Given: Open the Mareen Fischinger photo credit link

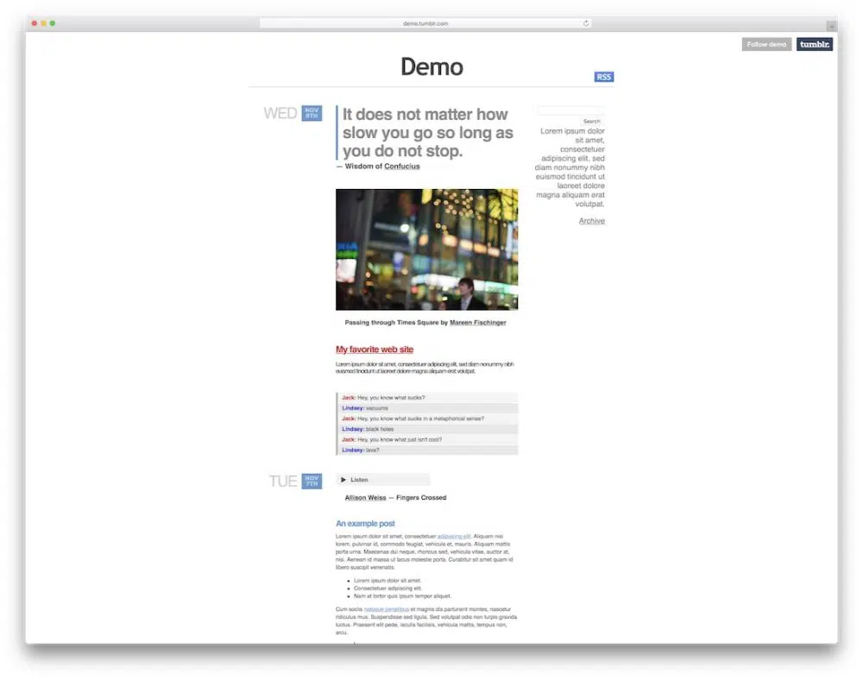Looking at the screenshot, I should [477, 323].
